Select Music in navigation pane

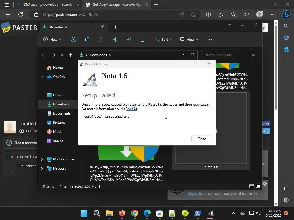coord(58,132)
